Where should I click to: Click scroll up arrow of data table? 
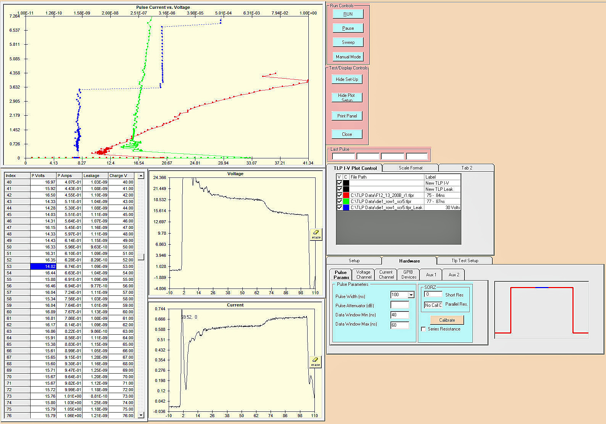click(x=141, y=176)
